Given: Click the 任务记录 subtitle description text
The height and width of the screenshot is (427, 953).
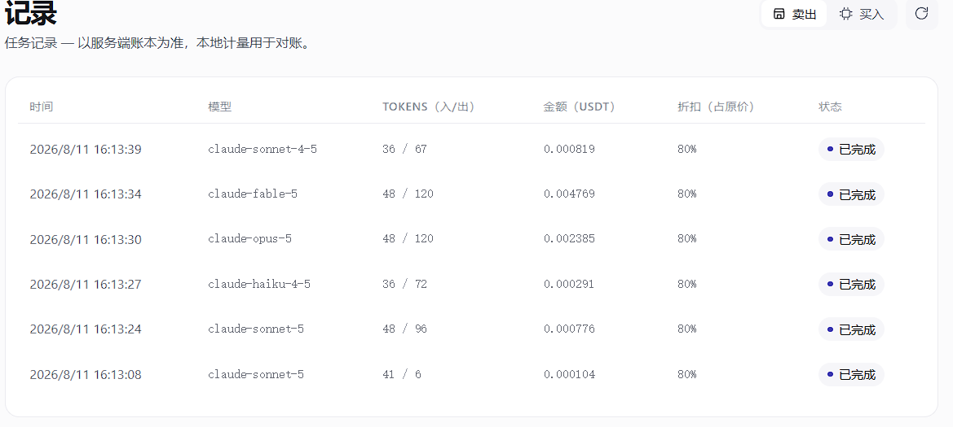Looking at the screenshot, I should point(158,44).
